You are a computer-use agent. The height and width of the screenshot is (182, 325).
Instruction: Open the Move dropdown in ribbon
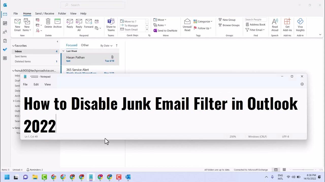pyautogui.click(x=160, y=20)
